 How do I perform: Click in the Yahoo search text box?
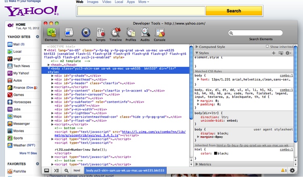pos(141,11)
